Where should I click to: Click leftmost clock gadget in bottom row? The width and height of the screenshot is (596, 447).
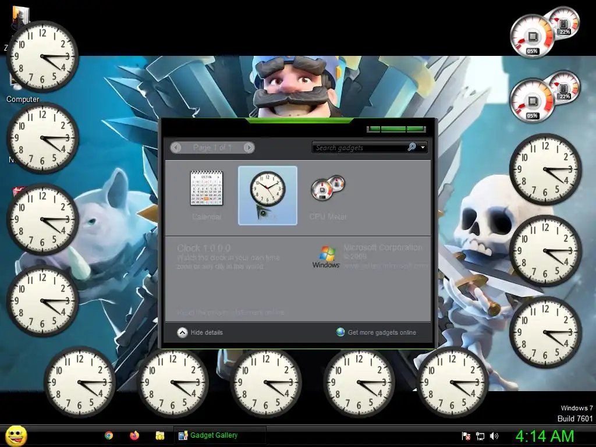pyautogui.click(x=79, y=382)
